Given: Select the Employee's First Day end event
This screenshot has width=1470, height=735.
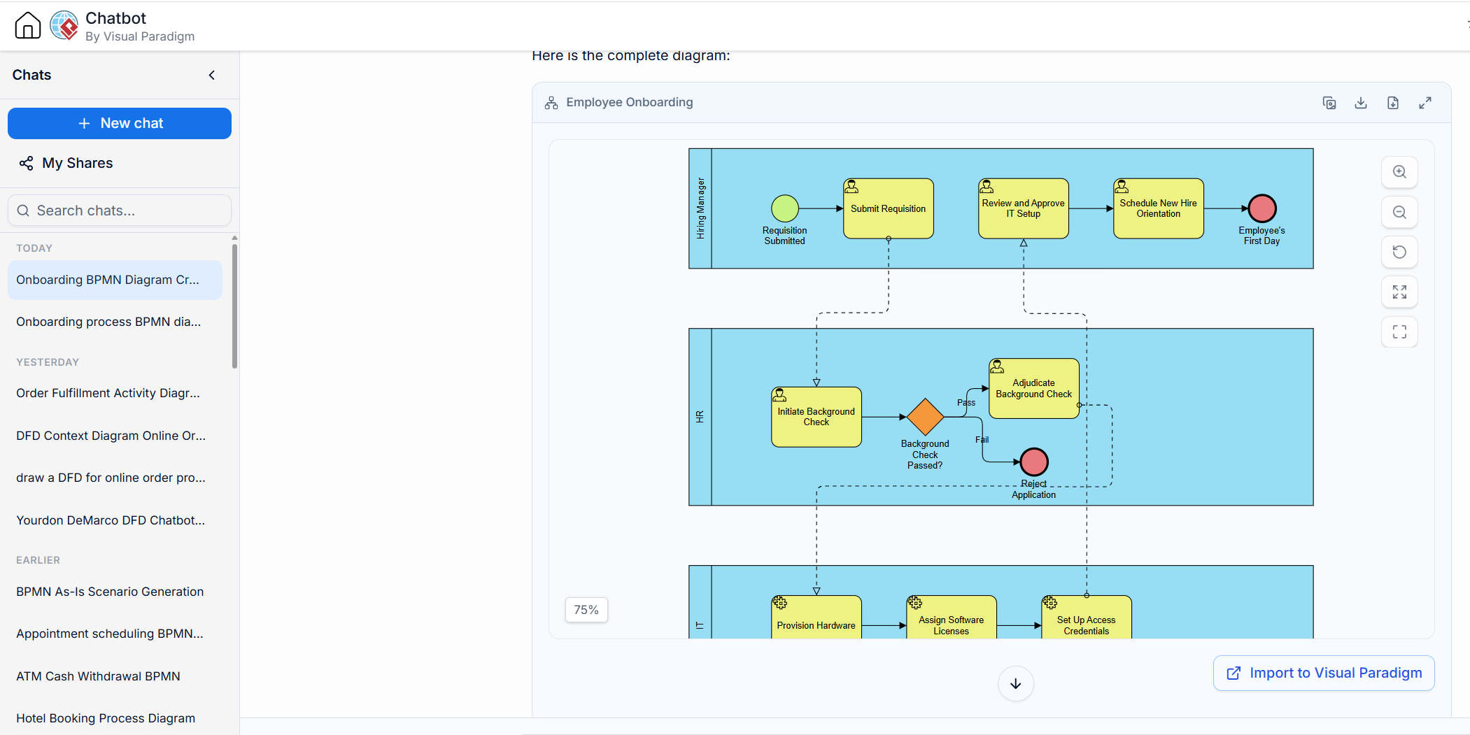Looking at the screenshot, I should click(1262, 208).
